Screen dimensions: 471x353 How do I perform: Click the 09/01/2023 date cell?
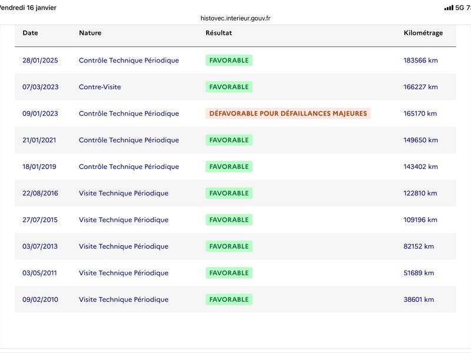point(41,114)
